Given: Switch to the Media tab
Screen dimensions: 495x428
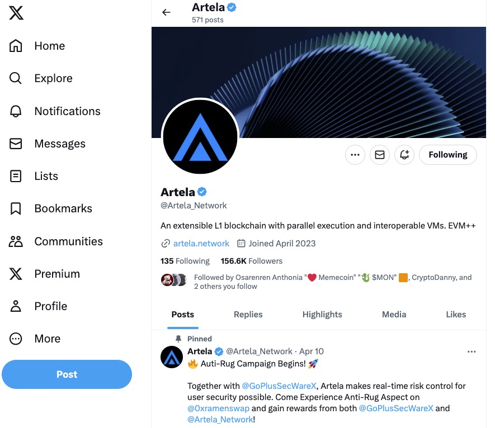Looking at the screenshot, I should (394, 315).
